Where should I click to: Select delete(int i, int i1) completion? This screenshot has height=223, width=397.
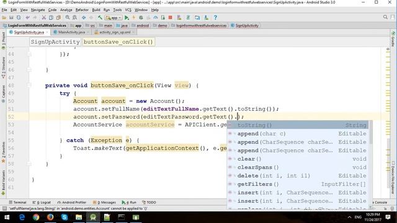pos(298,176)
